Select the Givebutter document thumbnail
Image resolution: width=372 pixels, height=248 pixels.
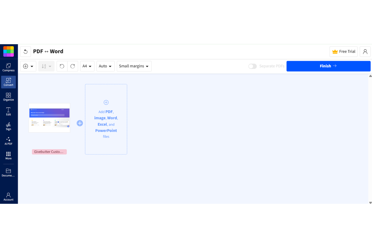click(x=49, y=118)
